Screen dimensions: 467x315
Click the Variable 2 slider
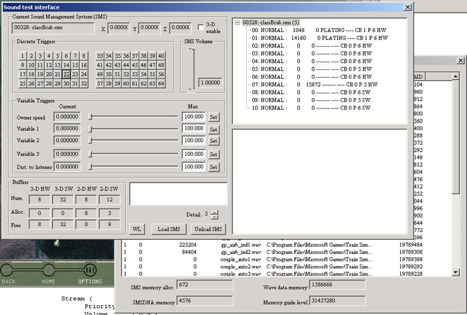[x=133, y=140]
